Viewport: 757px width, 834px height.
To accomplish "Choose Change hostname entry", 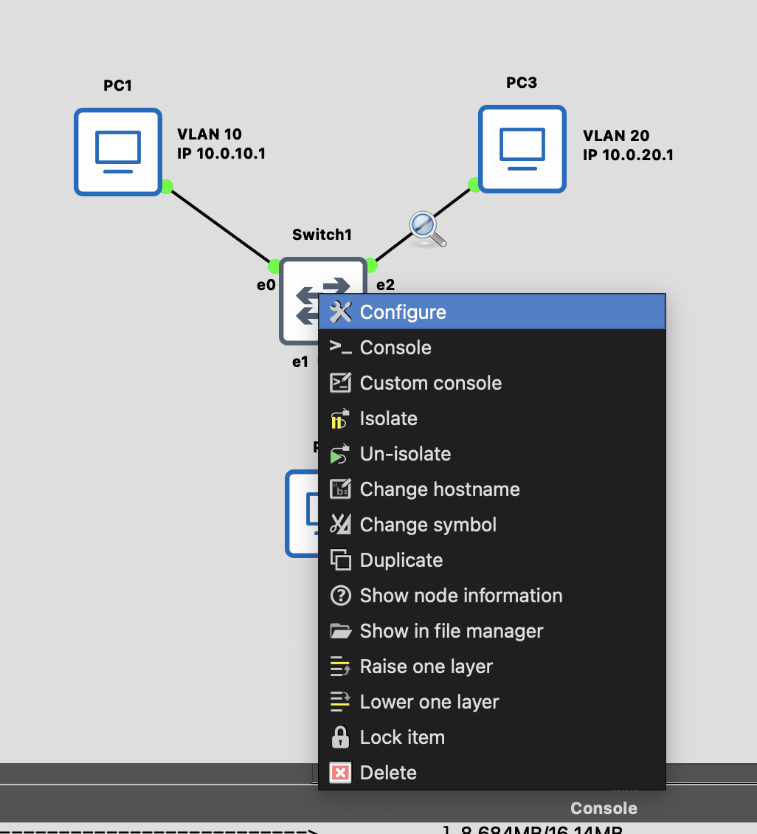I will [x=440, y=489].
